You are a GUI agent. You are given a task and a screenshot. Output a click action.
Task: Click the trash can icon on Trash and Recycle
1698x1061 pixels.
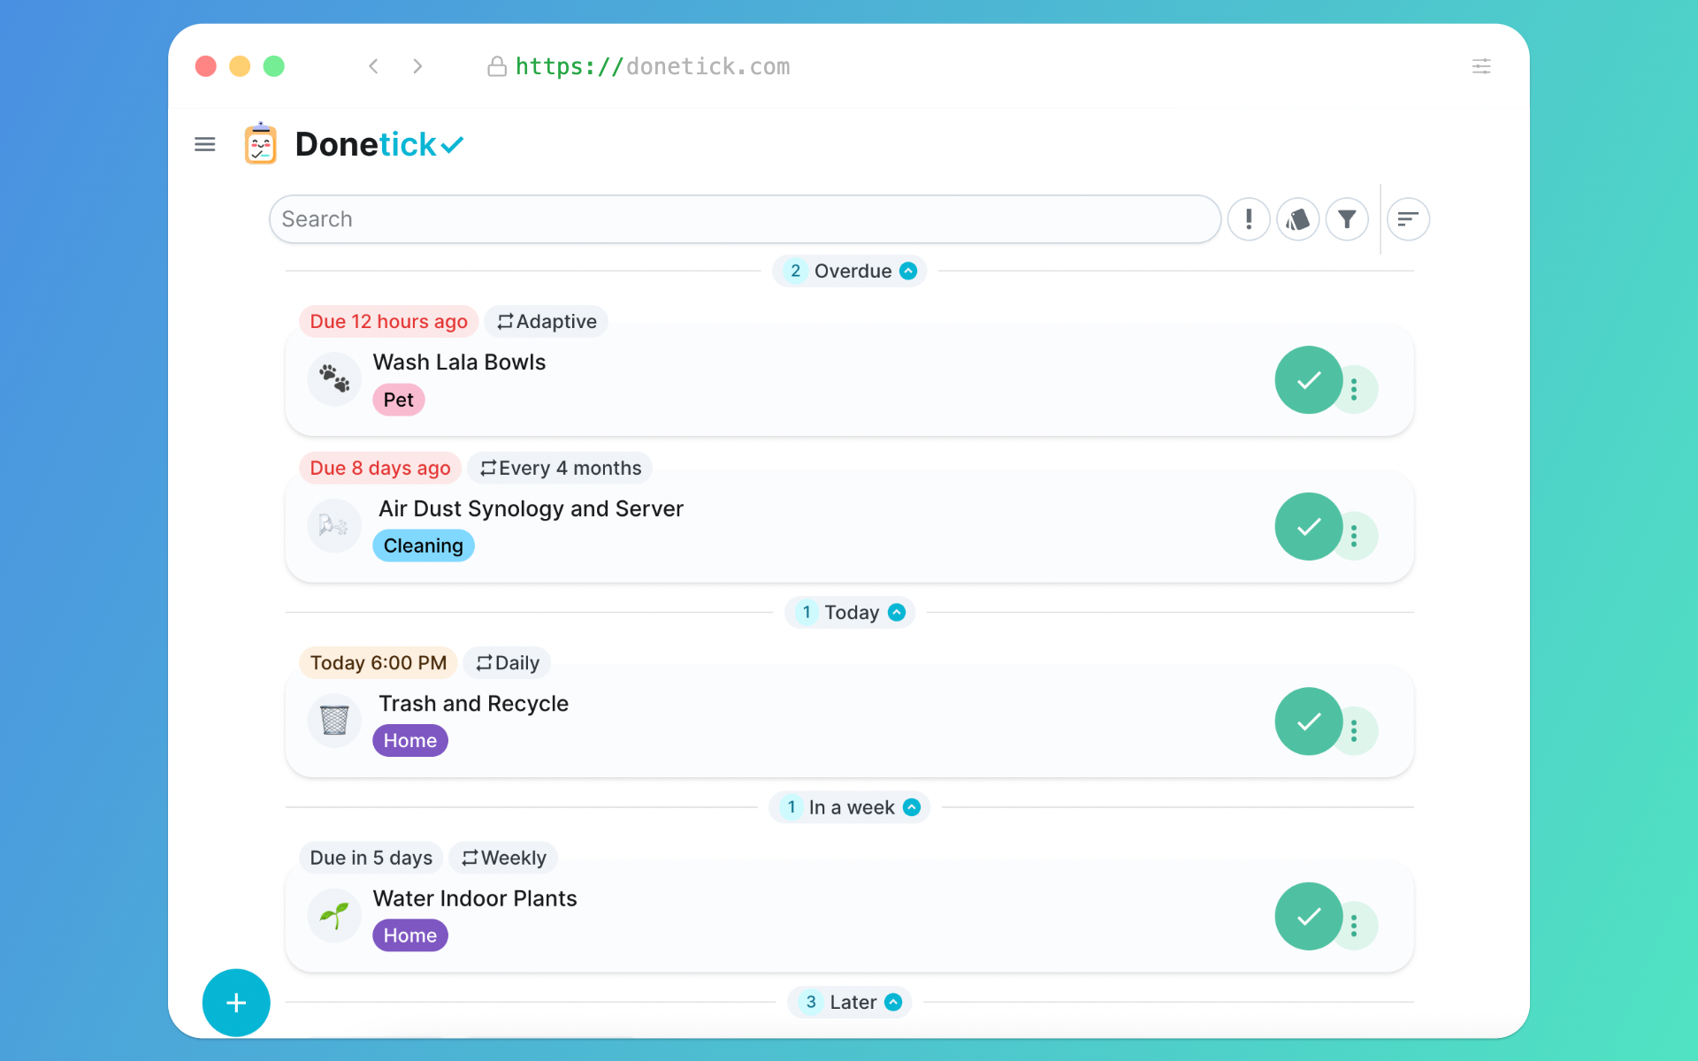pyautogui.click(x=333, y=721)
